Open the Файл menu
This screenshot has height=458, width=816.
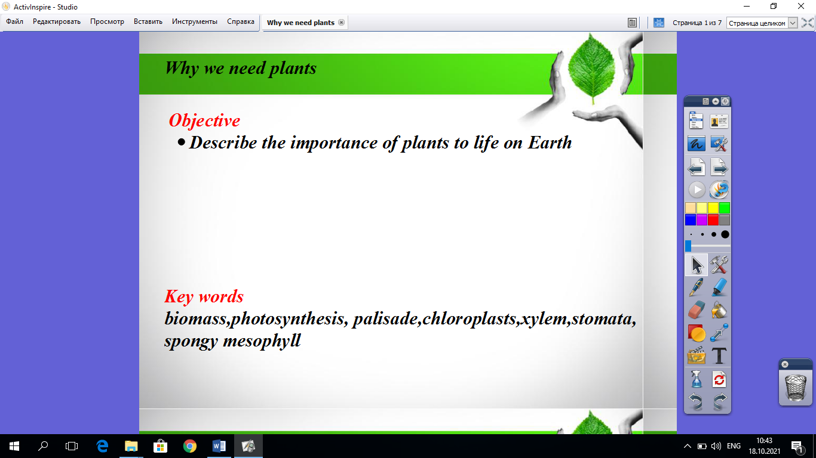(x=15, y=21)
